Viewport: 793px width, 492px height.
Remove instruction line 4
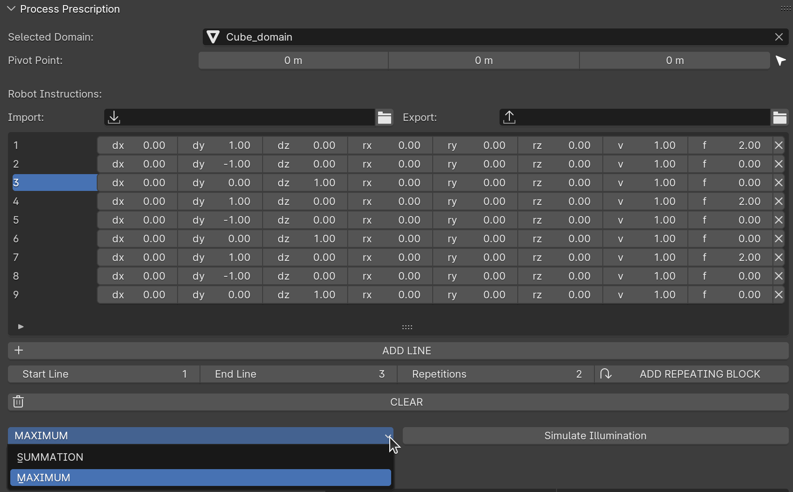coord(779,201)
